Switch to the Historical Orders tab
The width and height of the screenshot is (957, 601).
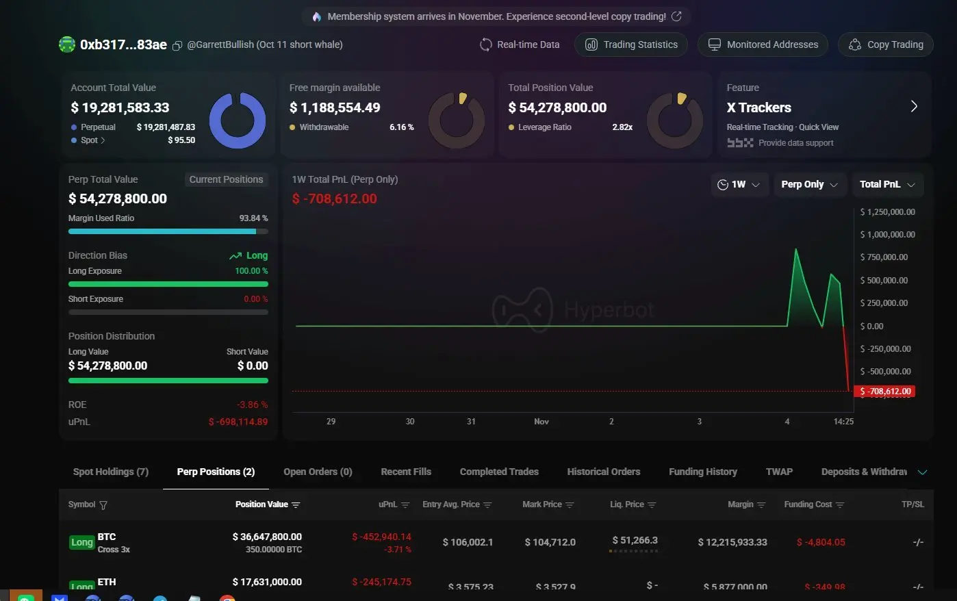(604, 472)
